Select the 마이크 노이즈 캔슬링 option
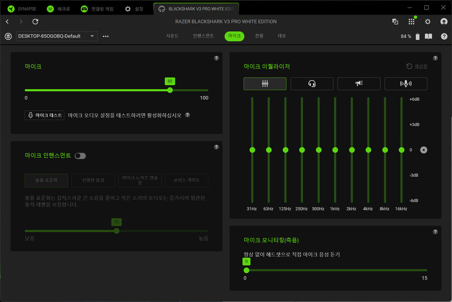 (x=140, y=180)
